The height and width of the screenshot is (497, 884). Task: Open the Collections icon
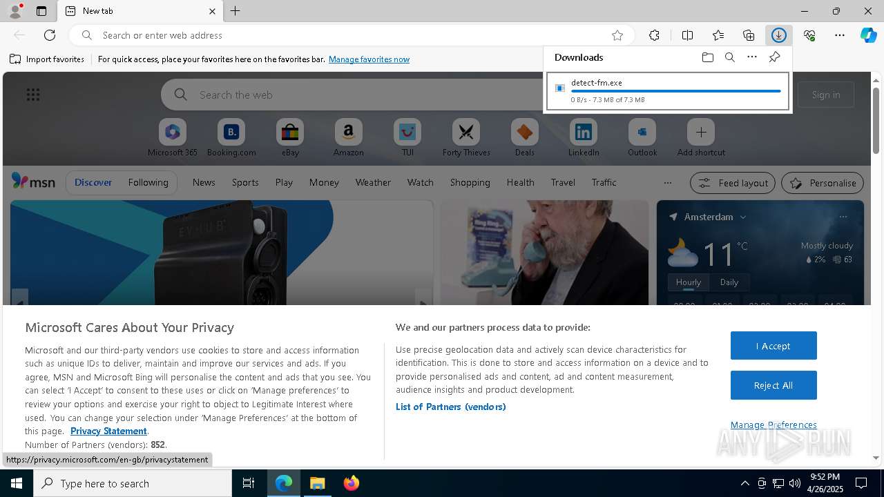click(749, 35)
